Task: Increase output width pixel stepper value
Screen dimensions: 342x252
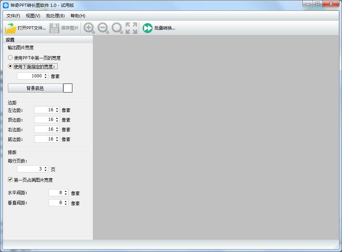Action: pos(46,75)
